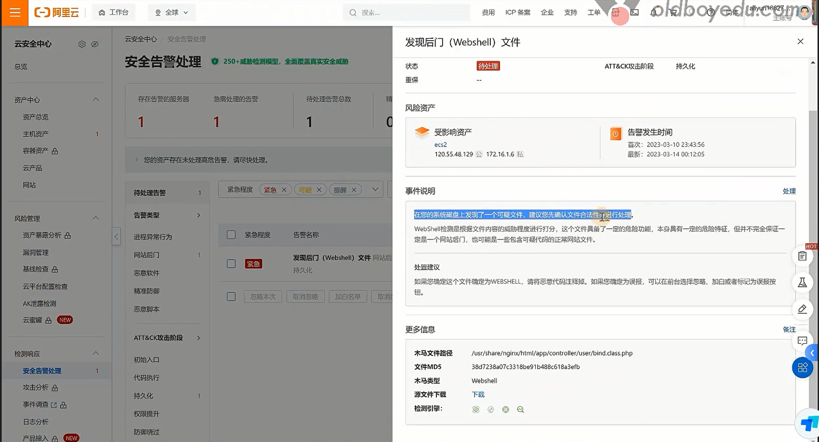Open the notification bell
Screen dimensions: 819x442
(654, 12)
